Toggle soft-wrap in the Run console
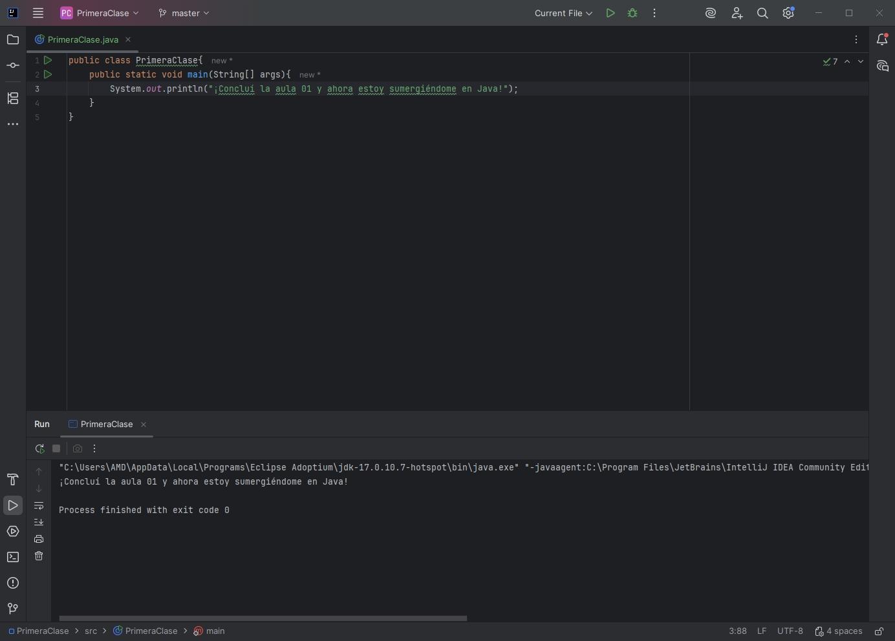Viewport: 895px width, 641px height. pos(39,505)
